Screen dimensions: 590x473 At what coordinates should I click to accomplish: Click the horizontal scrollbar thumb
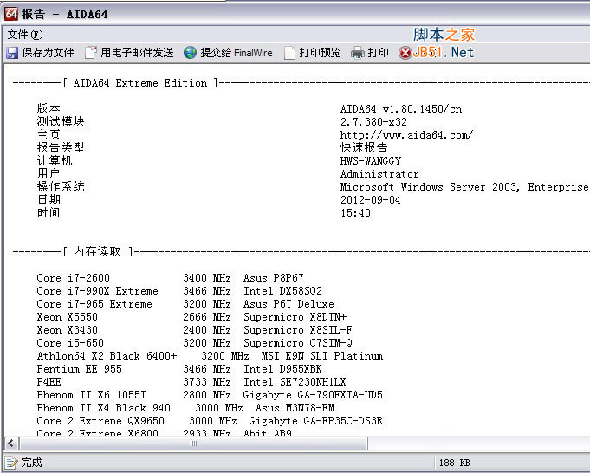pyautogui.click(x=193, y=444)
